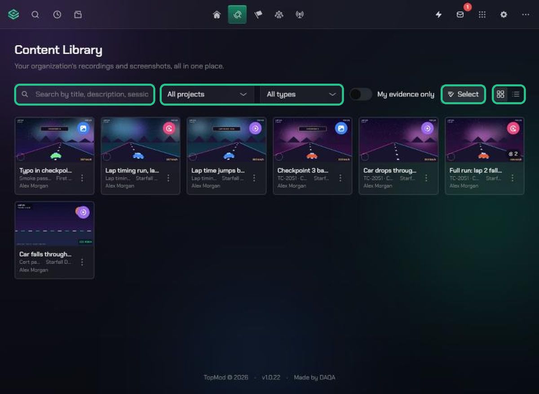This screenshot has height=394, width=539.
Task: Open the more options ellipsis in top bar
Action: pos(526,14)
